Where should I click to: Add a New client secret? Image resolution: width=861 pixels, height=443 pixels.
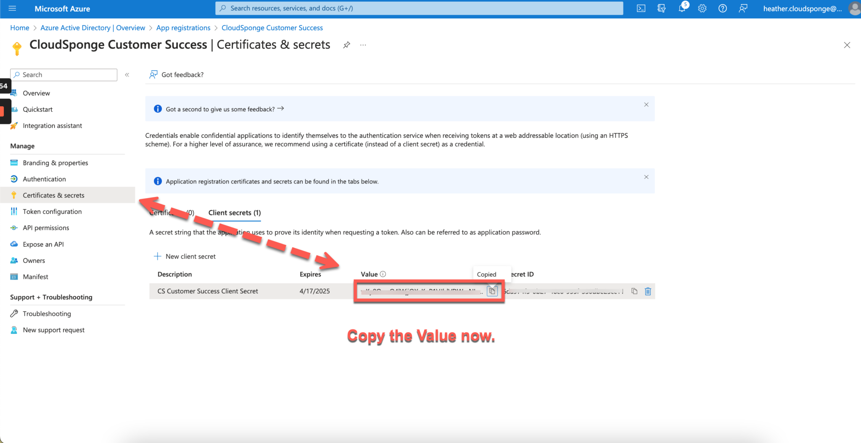click(x=185, y=257)
